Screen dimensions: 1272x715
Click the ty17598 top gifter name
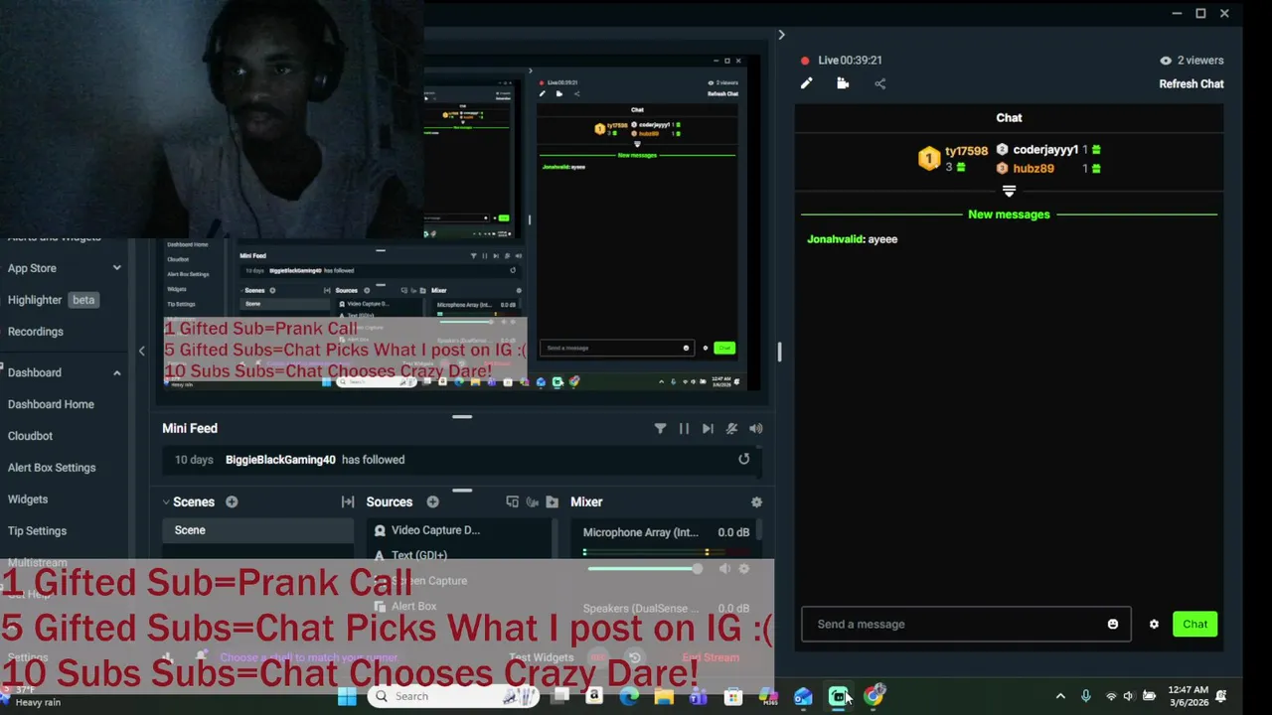[966, 151]
